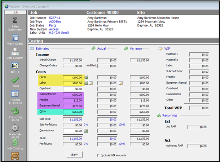Click the Estimated Parts $100.00 field
The height and width of the screenshot is (162, 220).
73,77
